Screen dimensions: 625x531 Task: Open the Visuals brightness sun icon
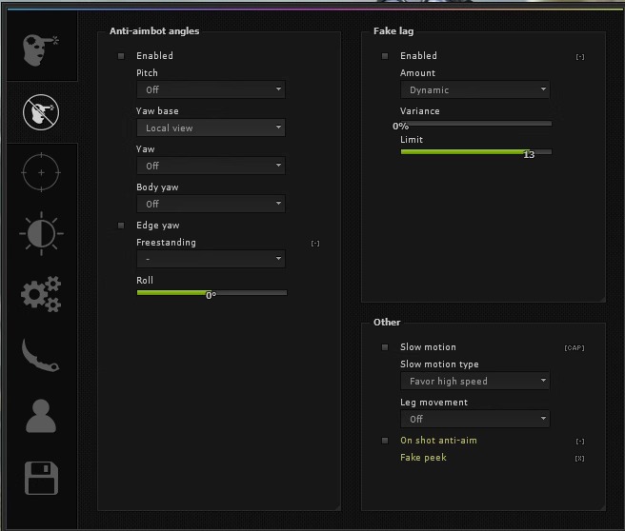point(40,233)
